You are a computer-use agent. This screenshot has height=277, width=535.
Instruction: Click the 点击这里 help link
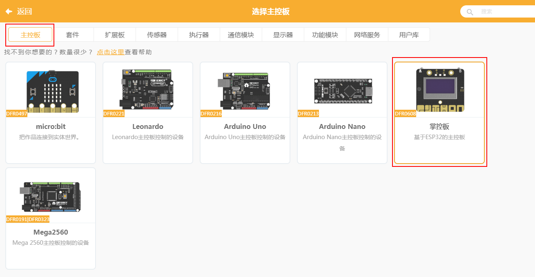coord(110,52)
